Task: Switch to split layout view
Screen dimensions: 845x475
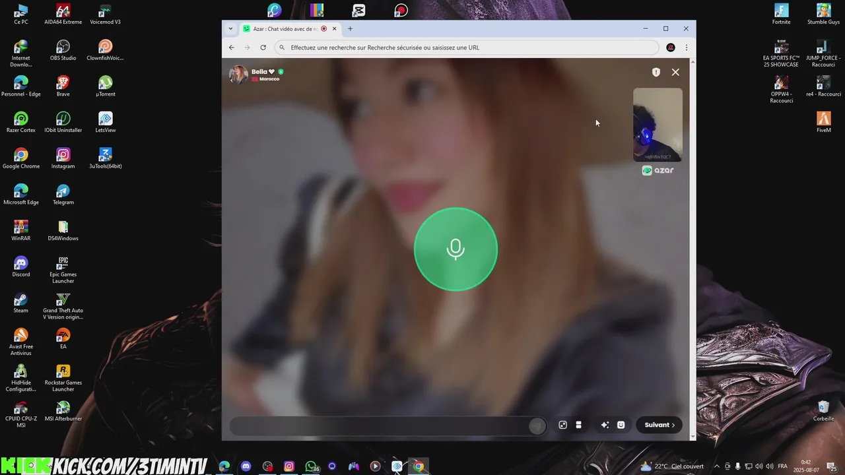Action: point(579,425)
